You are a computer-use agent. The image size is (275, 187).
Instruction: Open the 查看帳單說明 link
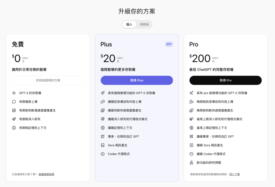click(46, 174)
